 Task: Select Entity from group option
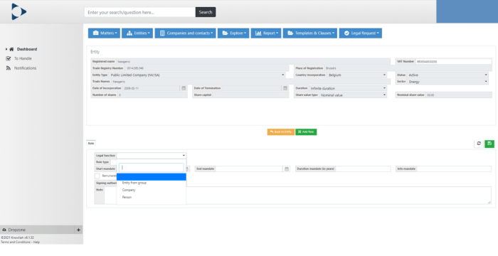point(151,183)
